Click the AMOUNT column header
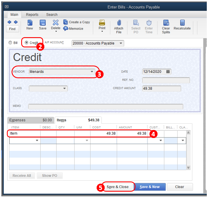This screenshot has width=209, height=198. tap(125, 127)
